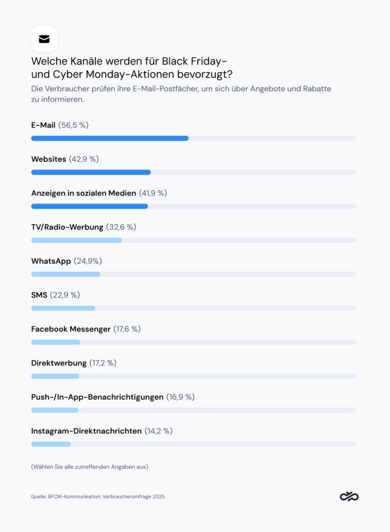The width and height of the screenshot is (390, 532).
Task: Click the Anzeigen in sozialen Medien label
Action: [x=83, y=193]
